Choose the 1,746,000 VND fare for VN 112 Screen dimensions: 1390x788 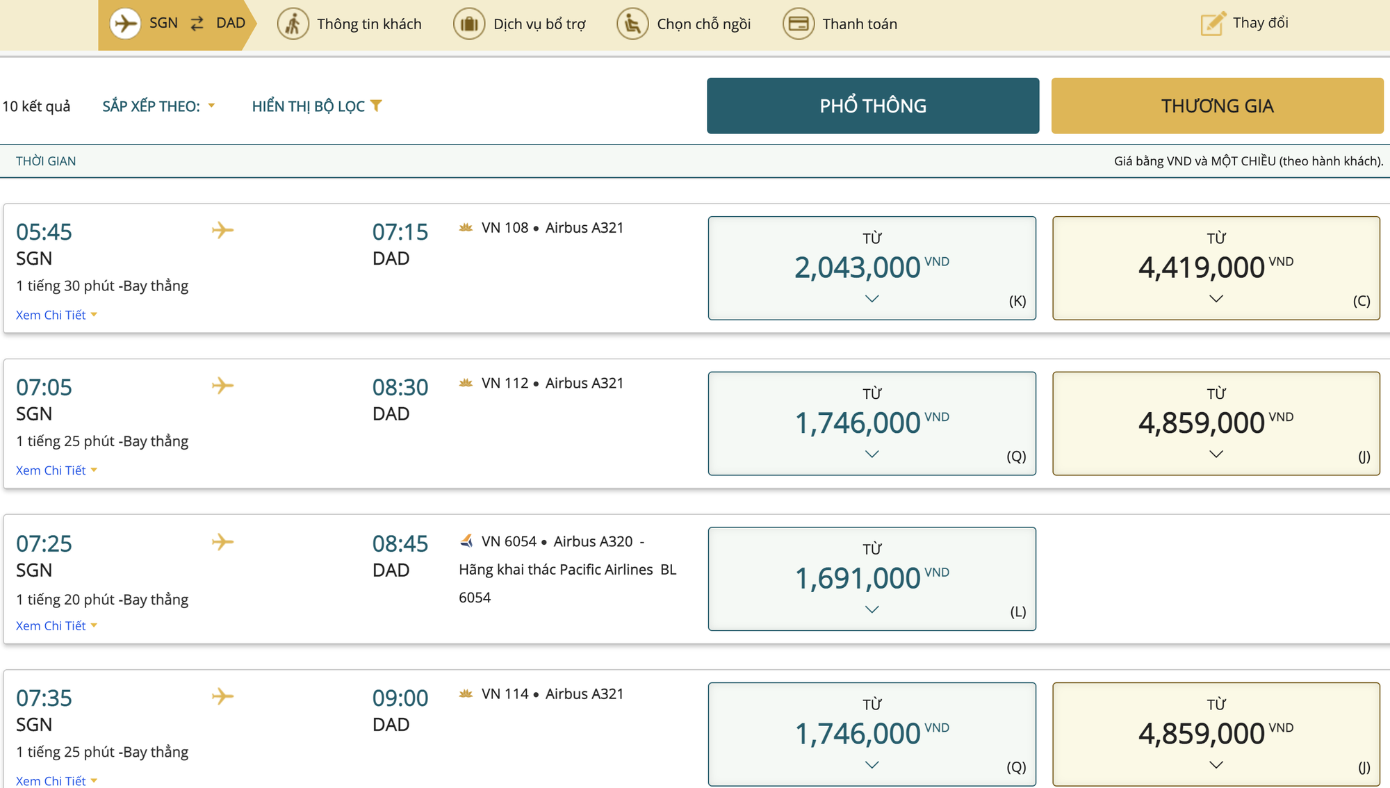point(872,424)
